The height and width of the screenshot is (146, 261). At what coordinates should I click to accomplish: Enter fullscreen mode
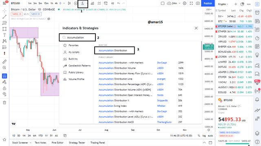tap(191, 3)
